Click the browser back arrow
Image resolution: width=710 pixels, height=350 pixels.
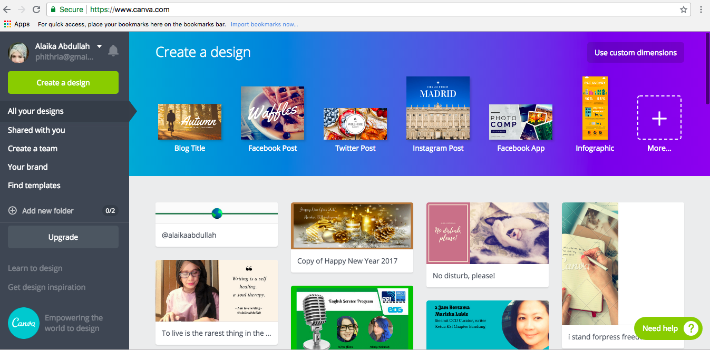(7, 9)
